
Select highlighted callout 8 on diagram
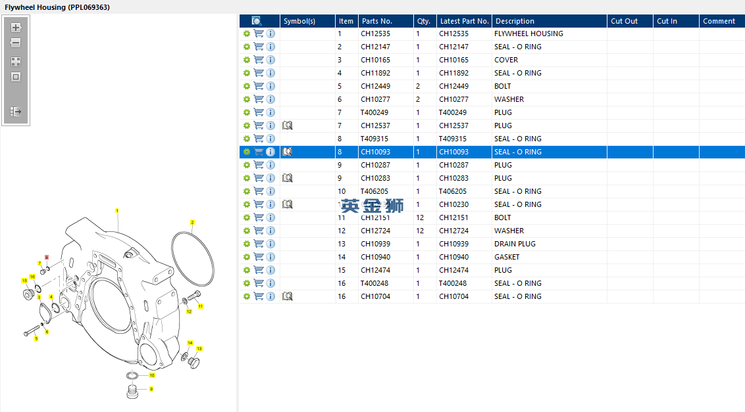(x=47, y=258)
